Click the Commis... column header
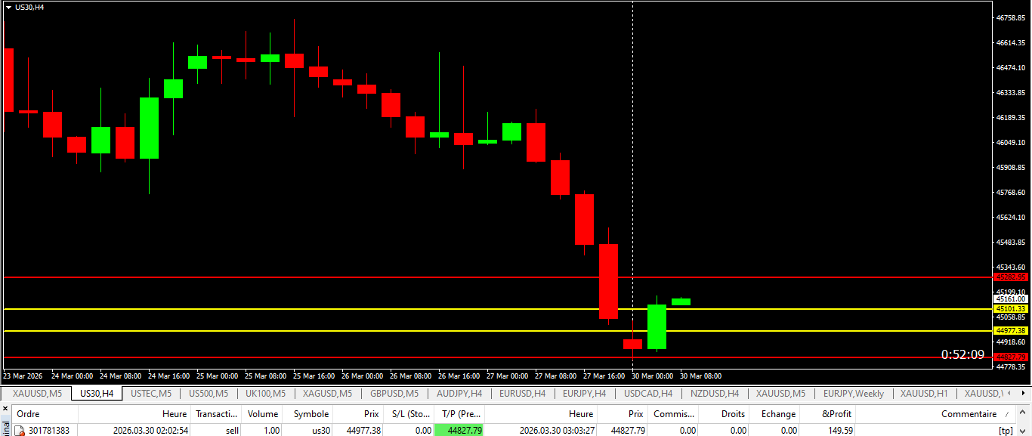This screenshot has width=1032, height=436. tap(673, 414)
